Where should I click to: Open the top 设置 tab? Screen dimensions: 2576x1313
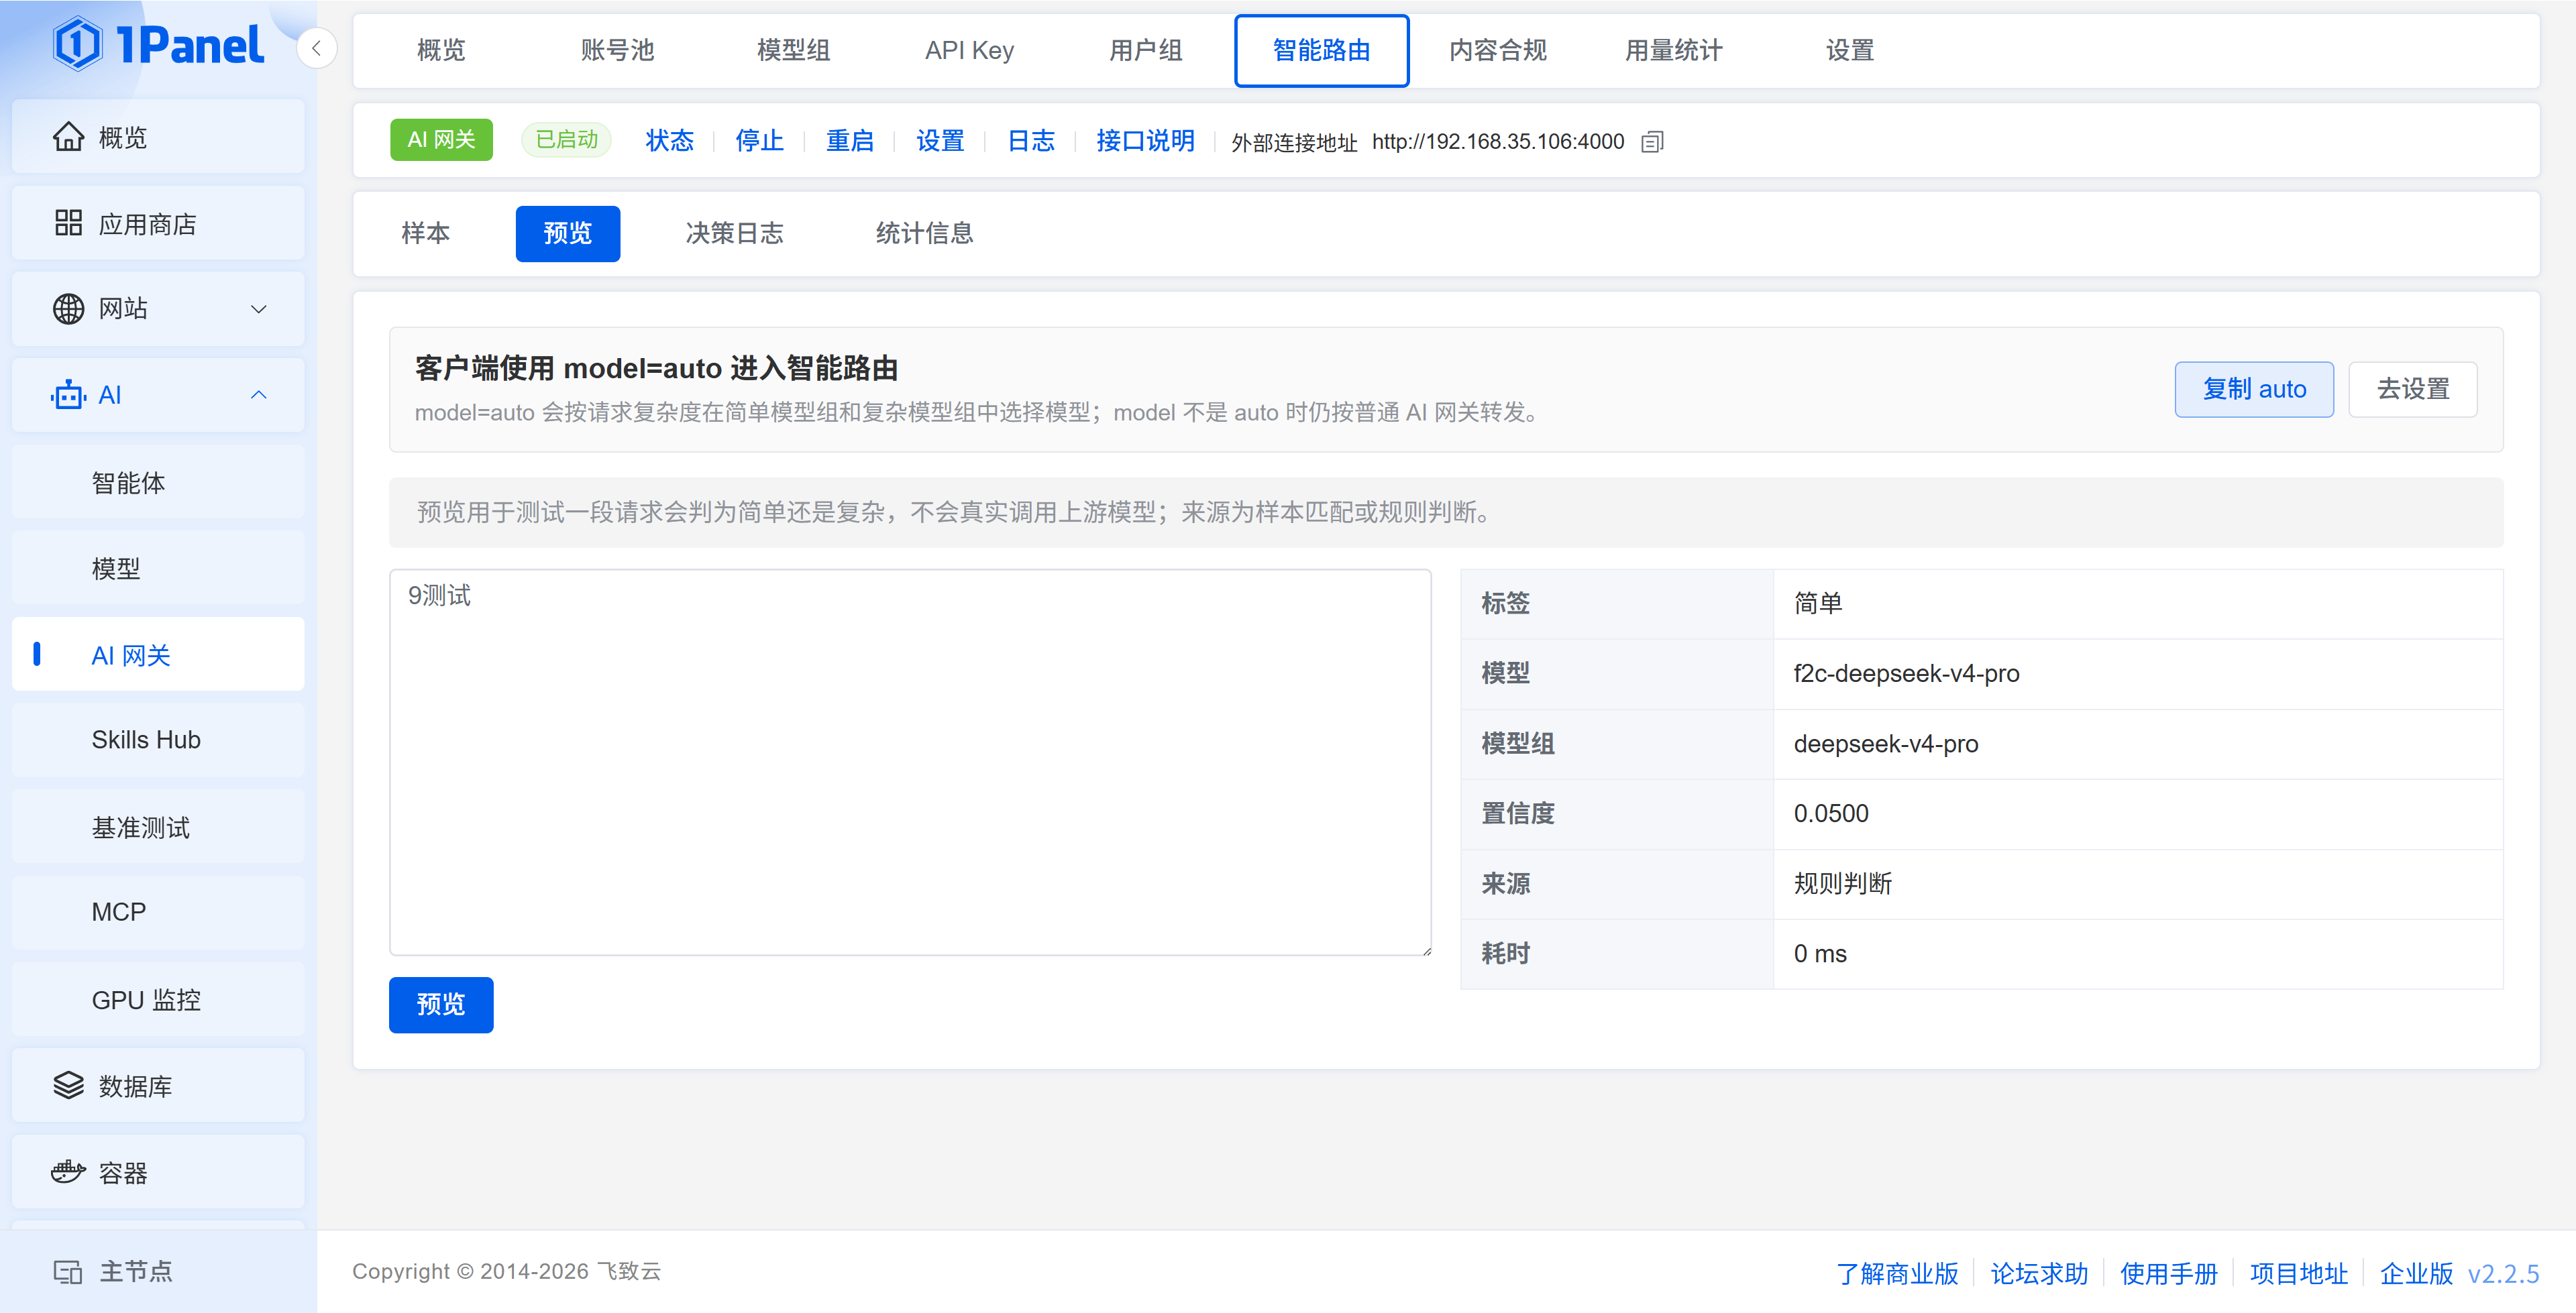point(1849,50)
